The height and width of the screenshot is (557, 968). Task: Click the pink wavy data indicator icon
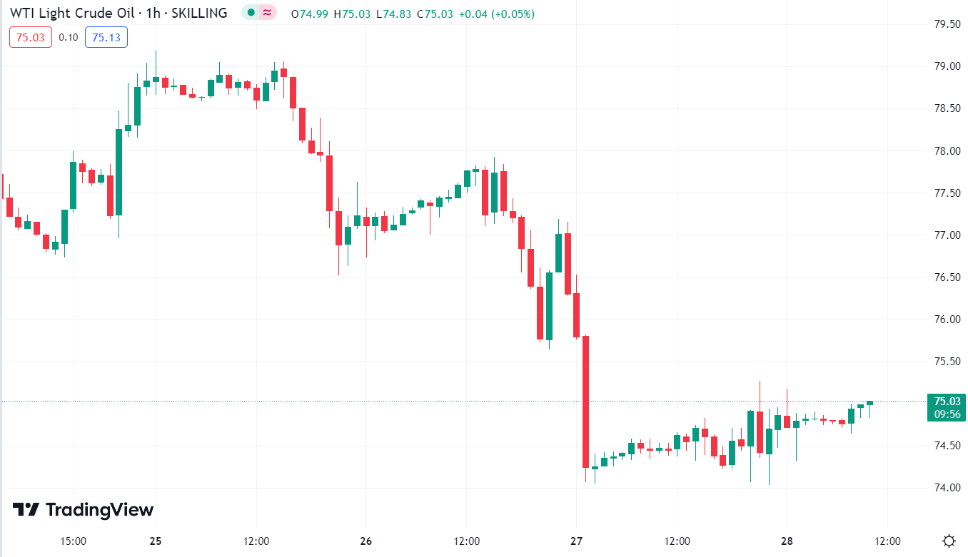(x=267, y=13)
